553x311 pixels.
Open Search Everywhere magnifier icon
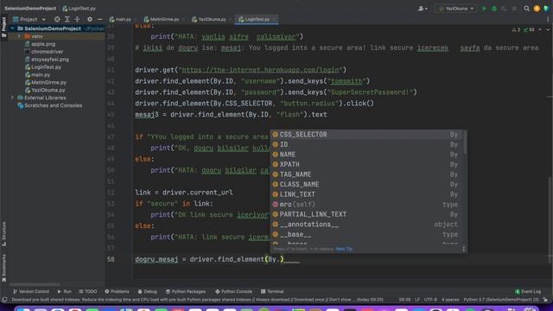click(526, 9)
